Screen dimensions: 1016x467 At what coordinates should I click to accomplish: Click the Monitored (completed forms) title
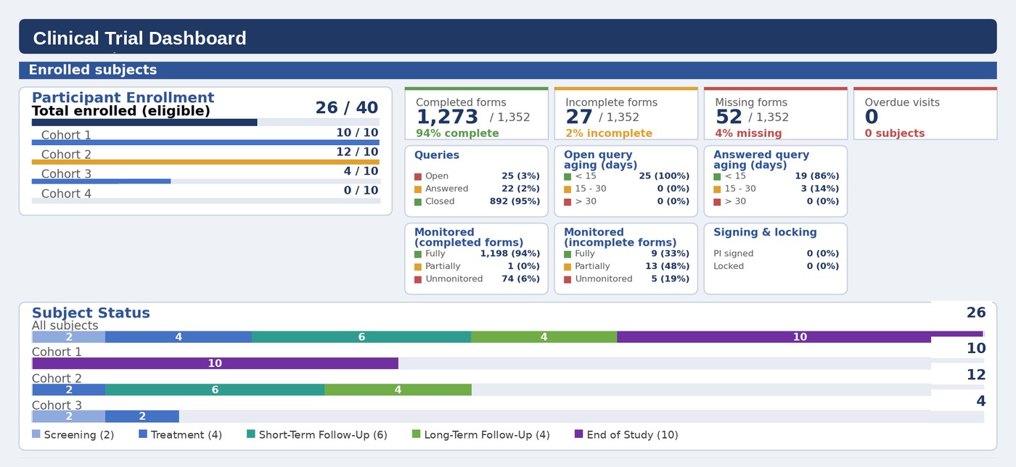pos(469,237)
